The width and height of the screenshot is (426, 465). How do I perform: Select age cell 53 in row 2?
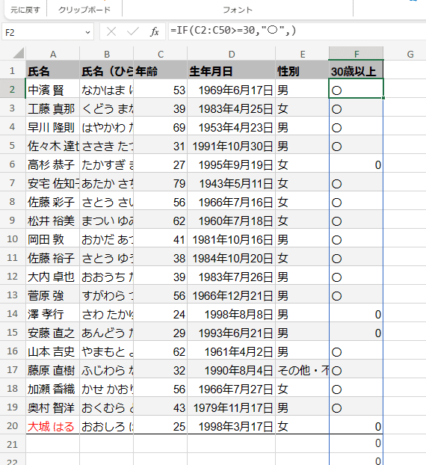tap(161, 89)
